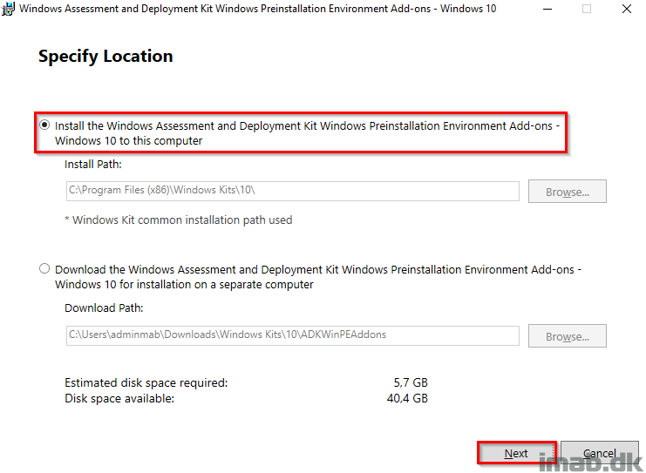The height and width of the screenshot is (473, 646).
Task: Click the 'Download Path:' label
Action: 104,307
